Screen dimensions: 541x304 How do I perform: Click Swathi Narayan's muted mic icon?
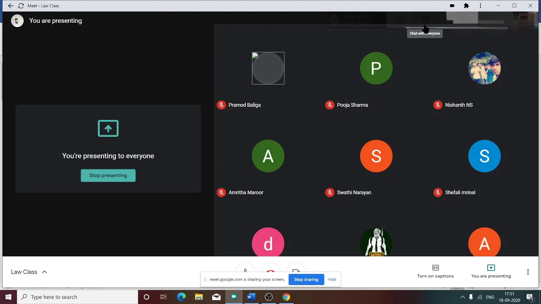point(330,193)
